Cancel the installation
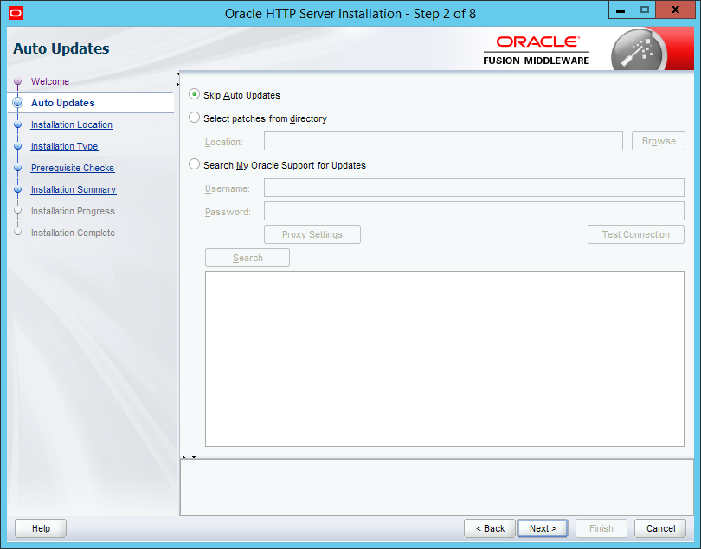Viewport: 701px width, 549px height. (660, 528)
